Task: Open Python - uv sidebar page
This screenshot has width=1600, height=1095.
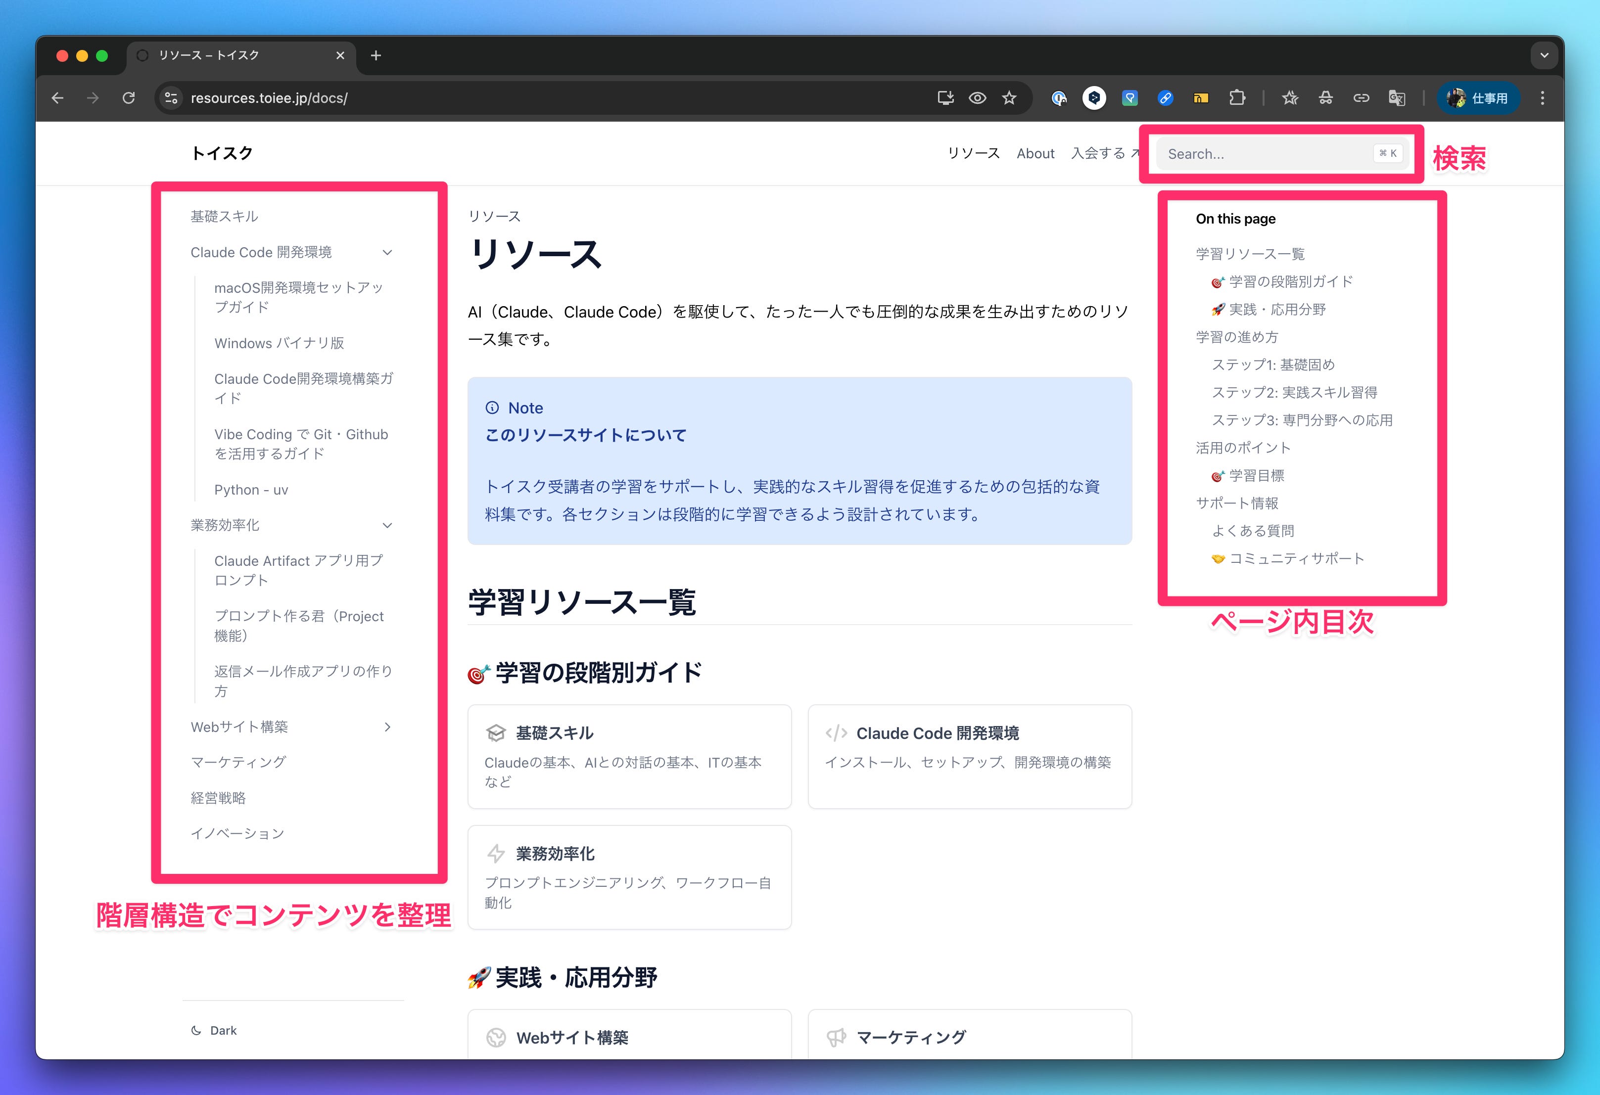Action: click(x=251, y=490)
